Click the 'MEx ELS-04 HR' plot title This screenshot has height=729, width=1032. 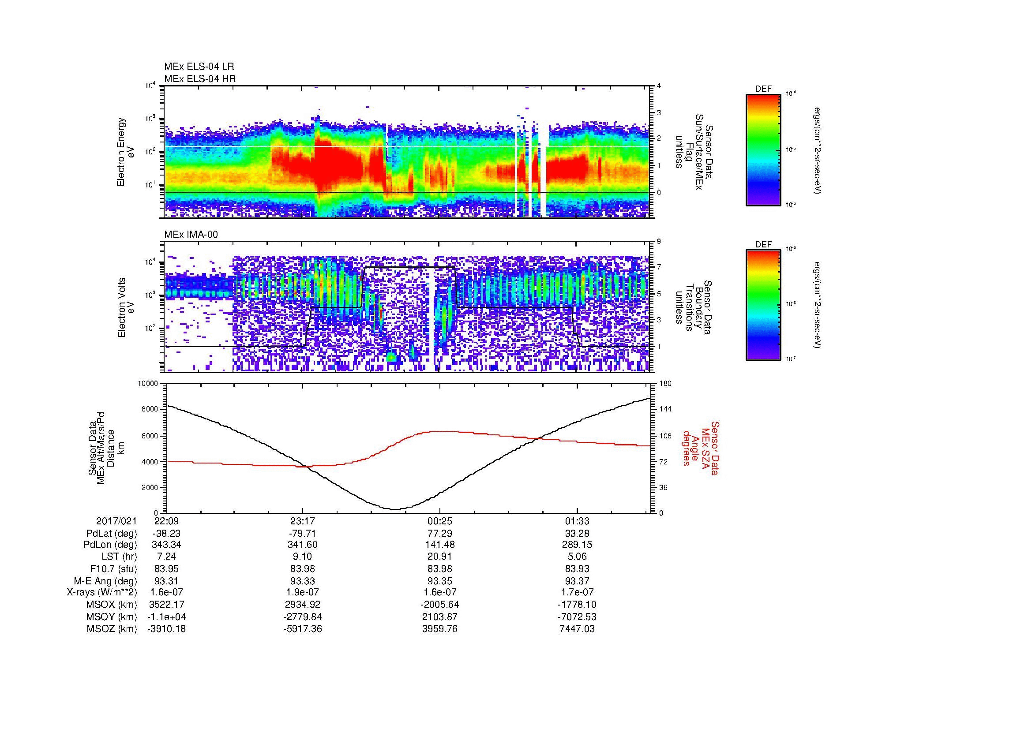(199, 79)
